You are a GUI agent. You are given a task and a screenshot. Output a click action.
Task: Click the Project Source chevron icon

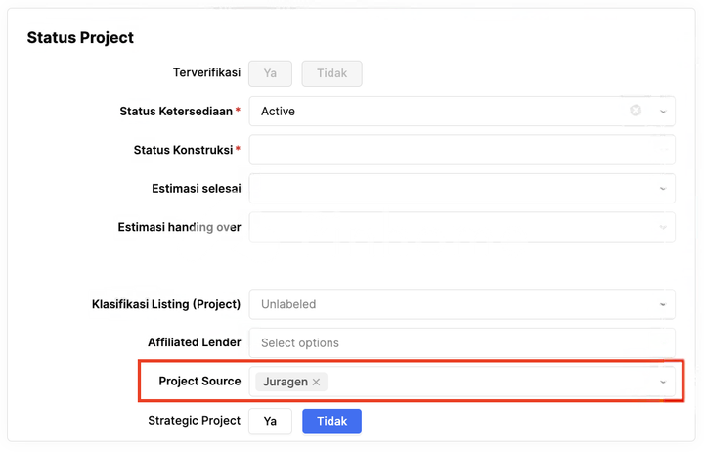click(x=662, y=382)
